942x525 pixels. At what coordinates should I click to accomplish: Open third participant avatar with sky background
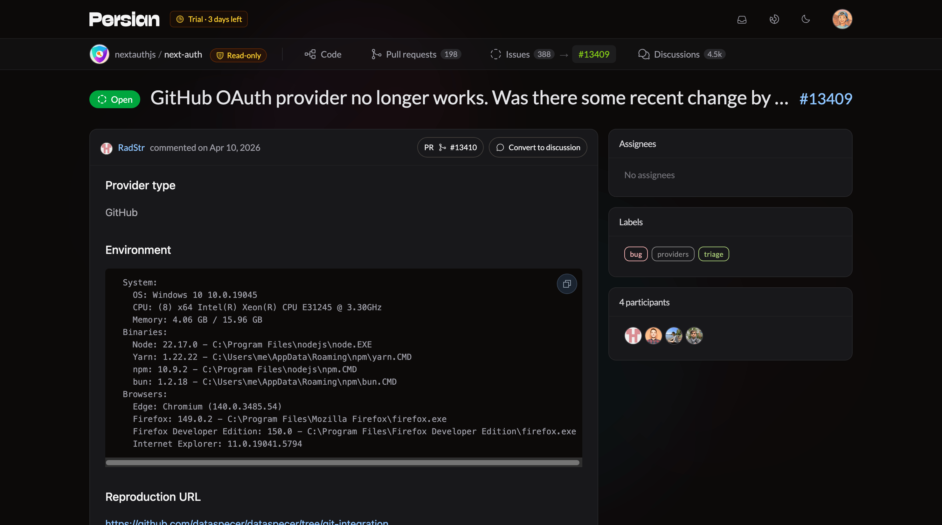click(674, 335)
